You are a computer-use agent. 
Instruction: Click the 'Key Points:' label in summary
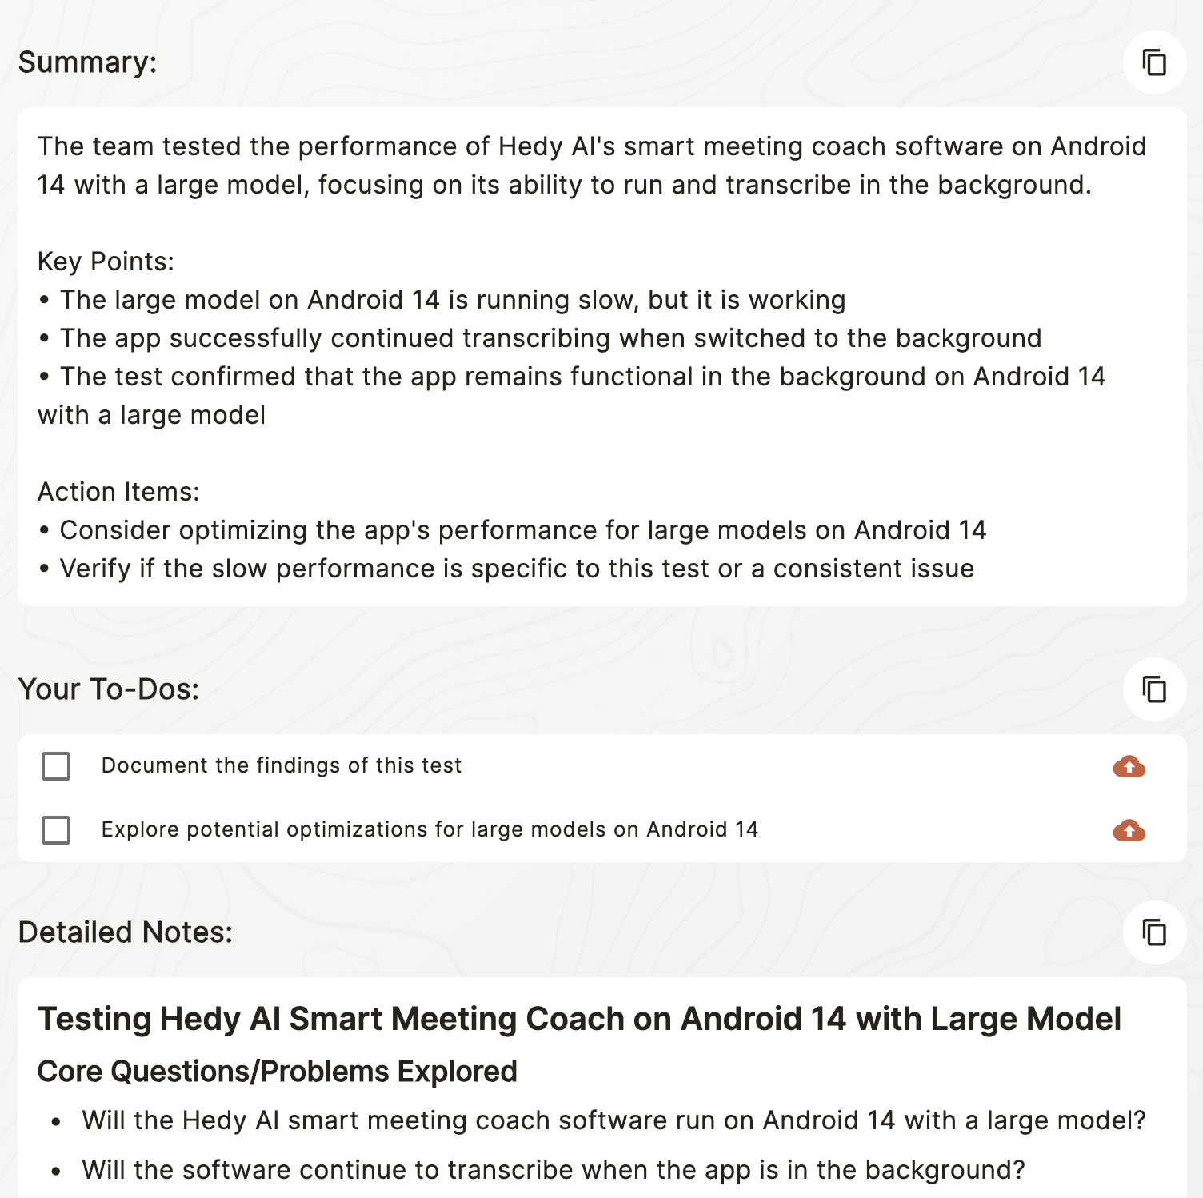click(106, 262)
